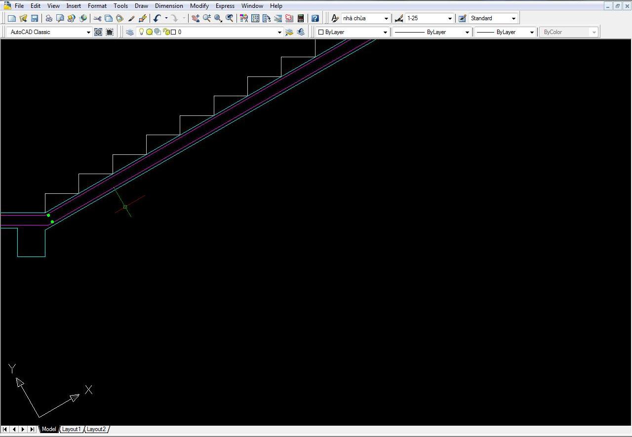This screenshot has width=632, height=437.
Task: Click the 3D DWF globe icon
Action: coord(83,18)
